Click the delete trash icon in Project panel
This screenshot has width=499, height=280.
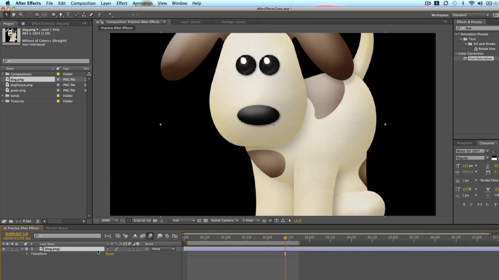38,221
